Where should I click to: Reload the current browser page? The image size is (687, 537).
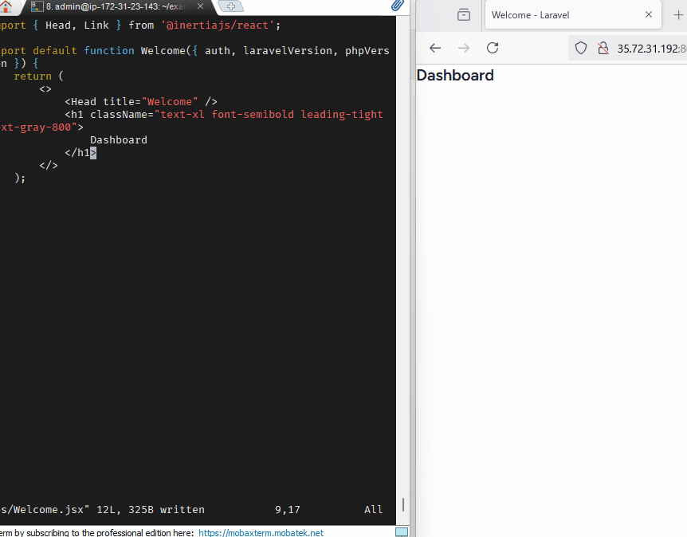[x=493, y=48]
